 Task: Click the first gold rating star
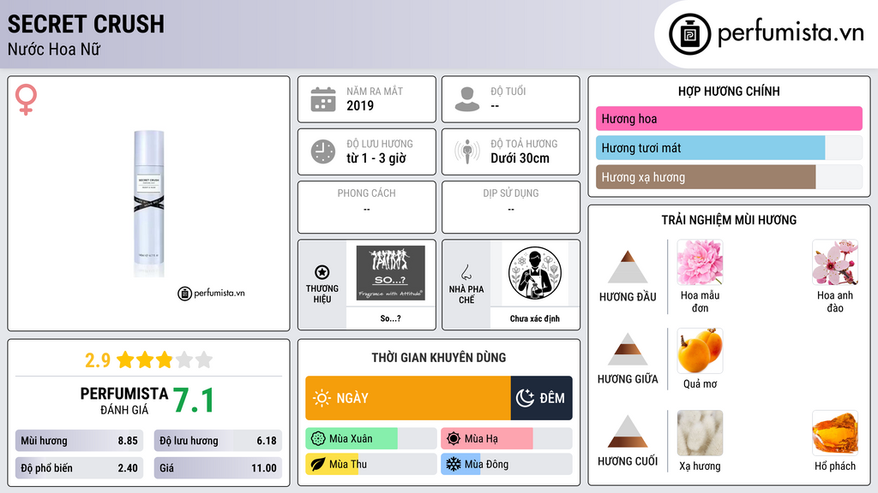click(125, 359)
